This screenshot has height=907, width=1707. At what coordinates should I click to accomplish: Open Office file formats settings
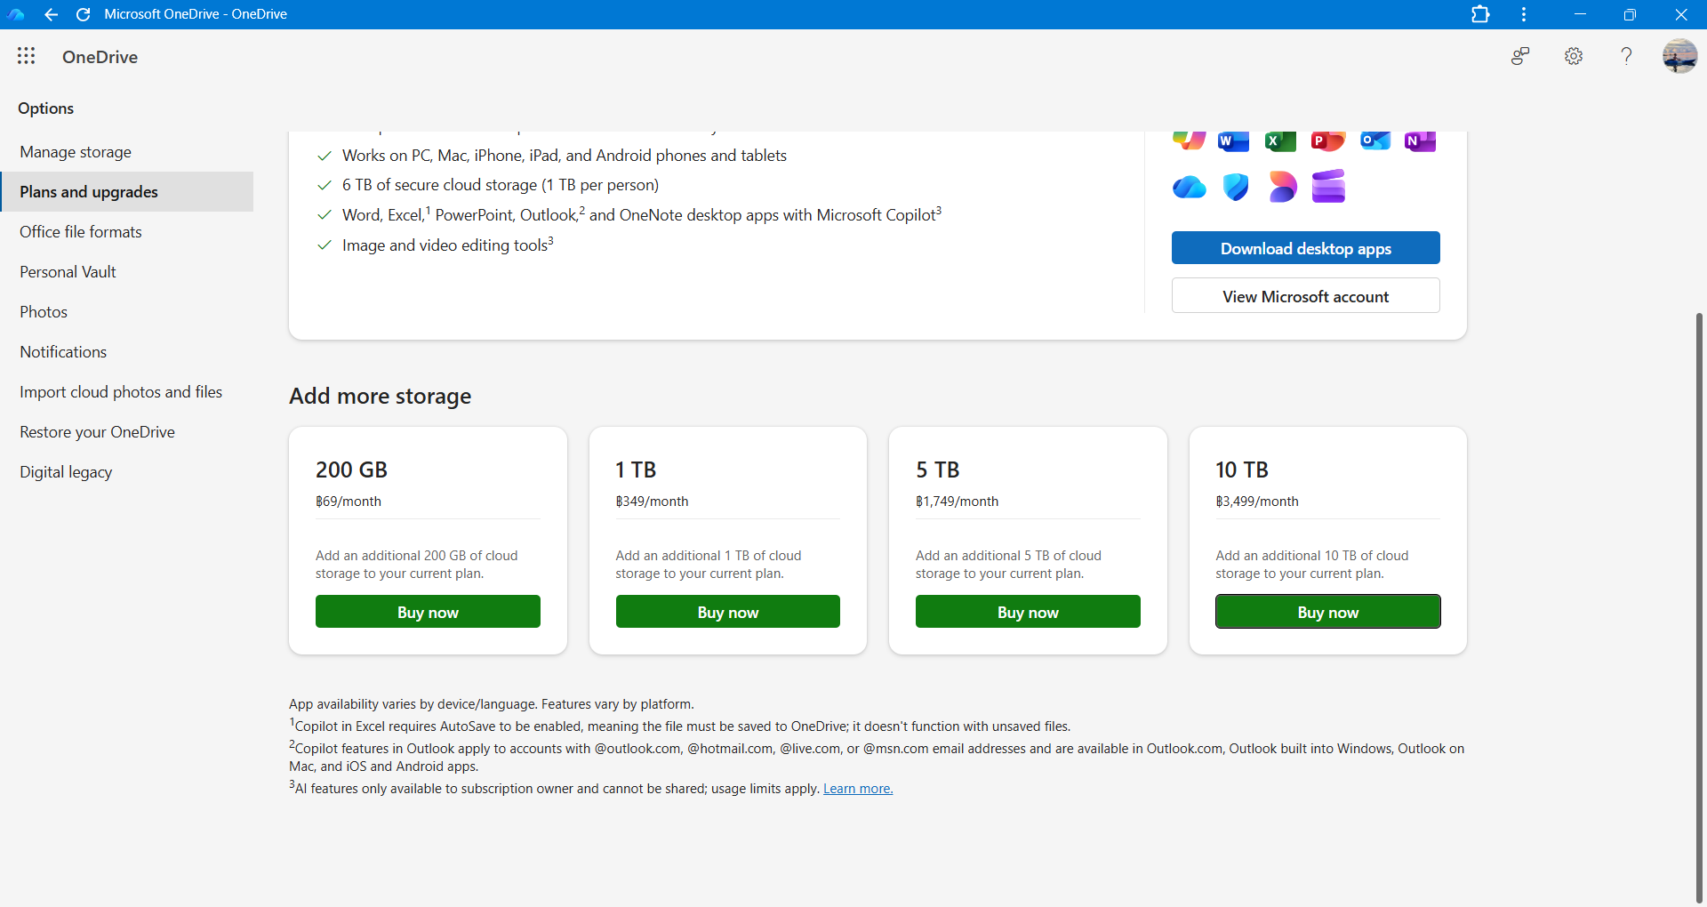point(127,232)
